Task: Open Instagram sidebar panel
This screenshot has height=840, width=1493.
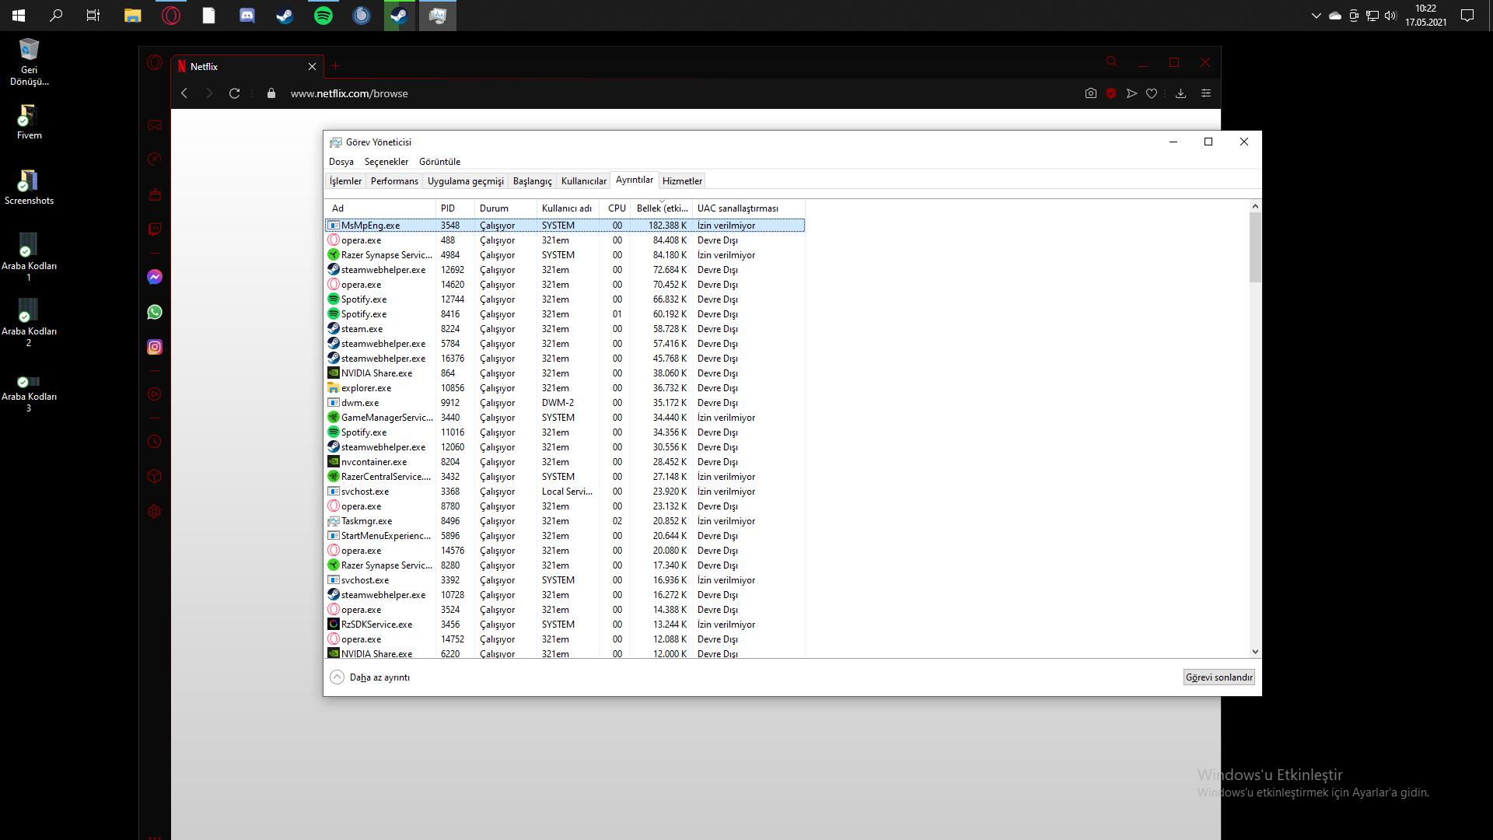Action: [x=155, y=347]
